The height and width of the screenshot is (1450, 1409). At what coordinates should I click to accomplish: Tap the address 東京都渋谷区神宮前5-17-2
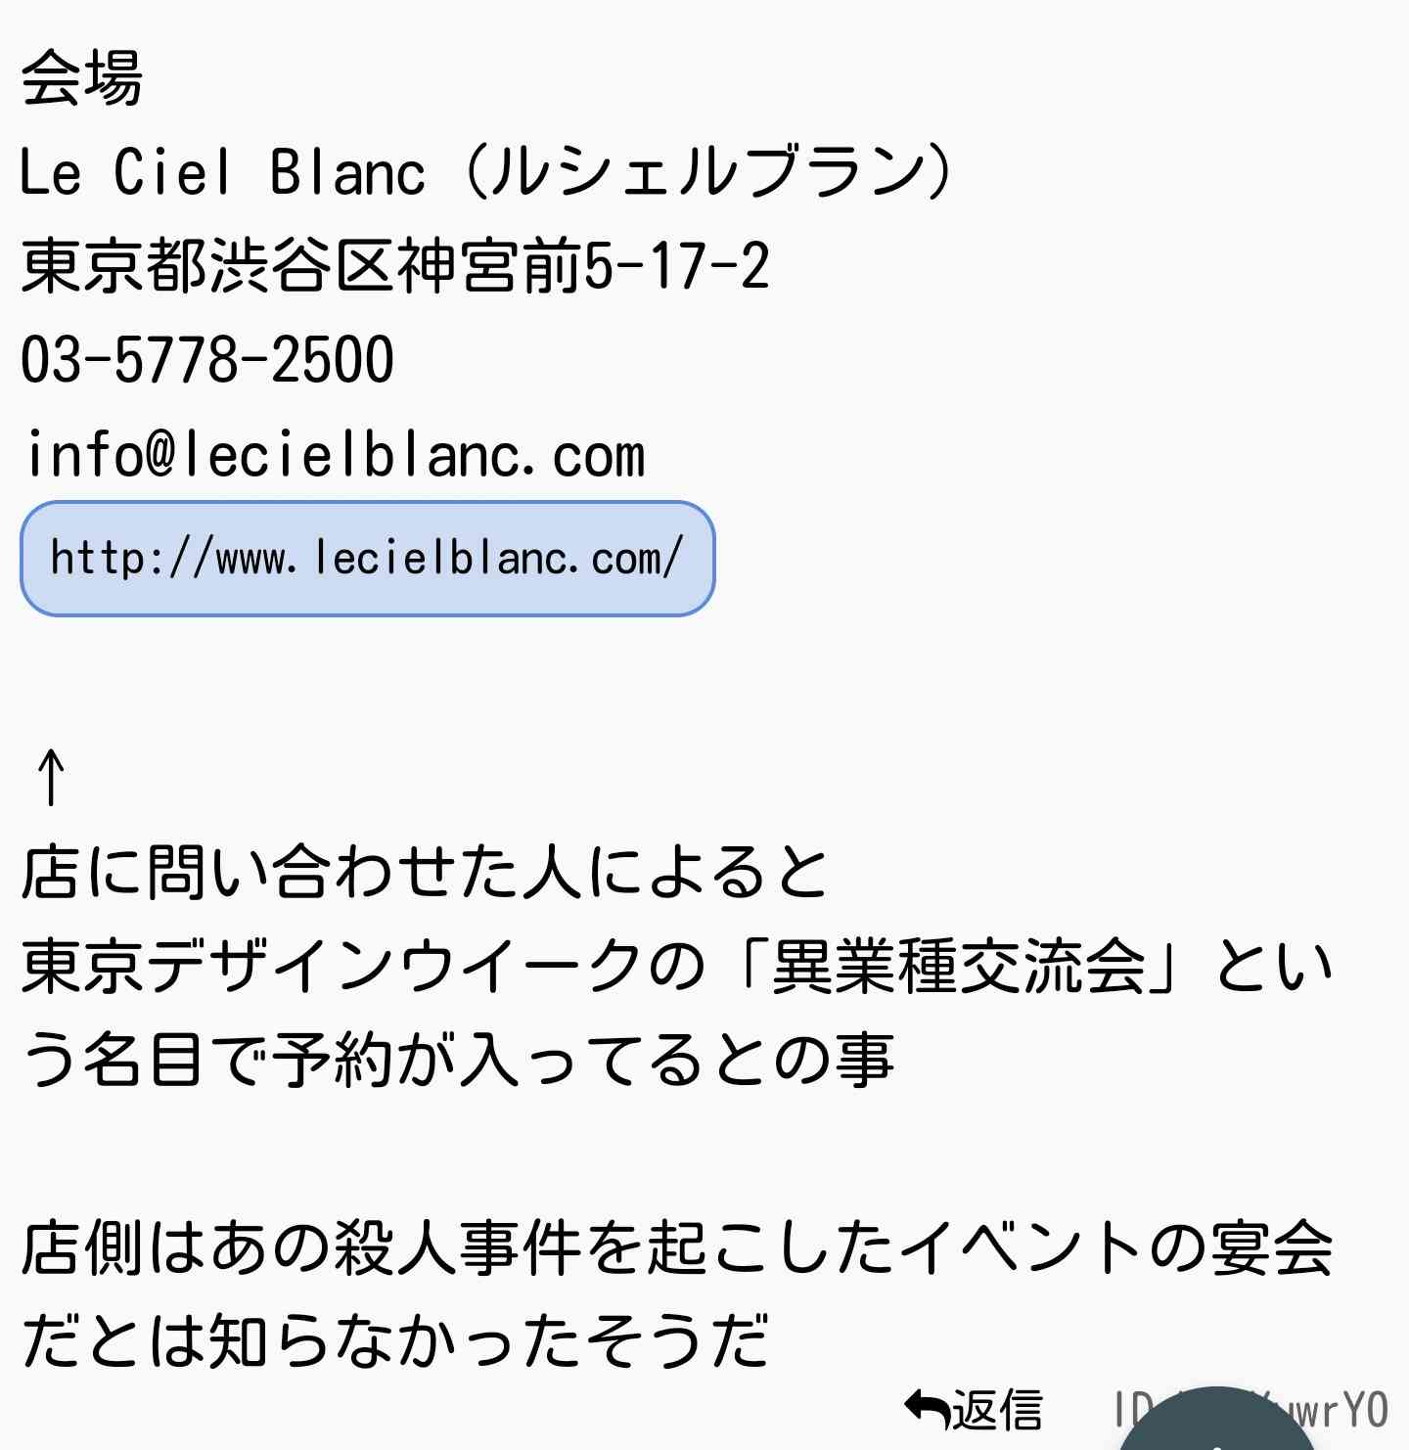point(395,265)
